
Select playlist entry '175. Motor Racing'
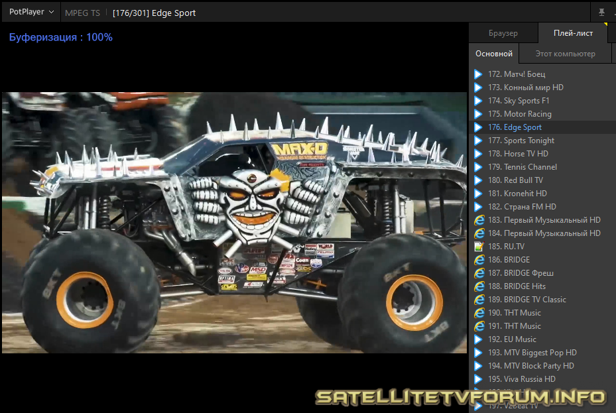tap(542, 114)
